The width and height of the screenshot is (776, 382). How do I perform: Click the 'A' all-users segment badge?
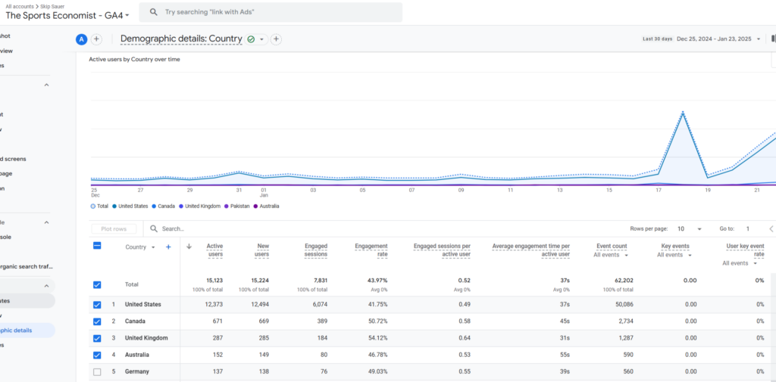(82, 39)
